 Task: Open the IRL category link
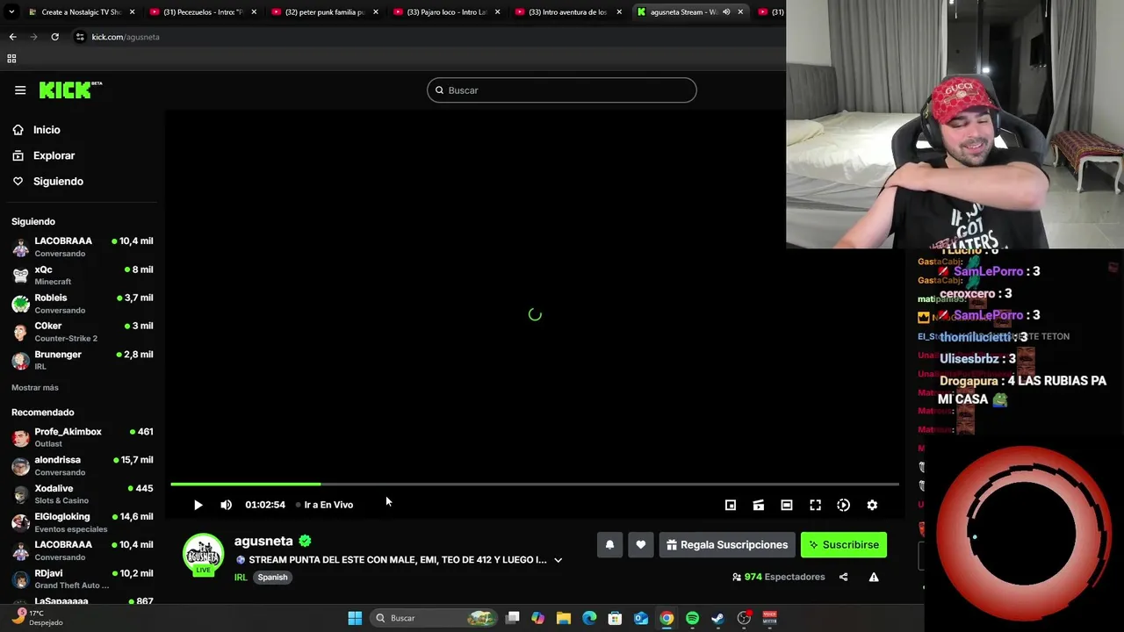click(241, 578)
